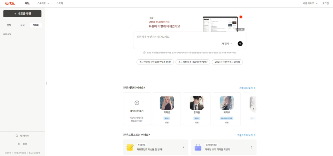Open the 개인정보처리방침 footer link
Screen dimensions: 333x156
pos(20,153)
